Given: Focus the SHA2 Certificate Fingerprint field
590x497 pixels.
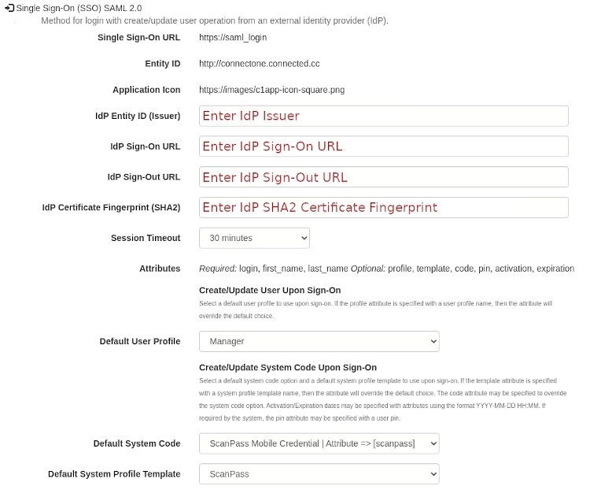Looking at the screenshot, I should point(383,207).
